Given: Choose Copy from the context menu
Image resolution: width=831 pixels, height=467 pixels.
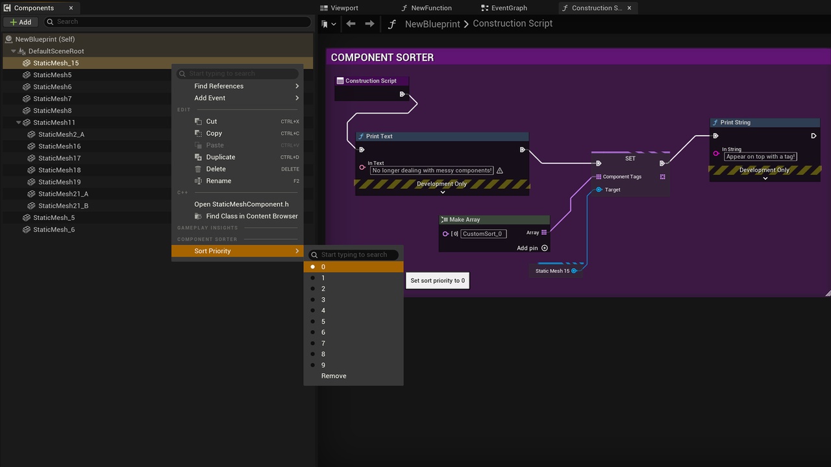Looking at the screenshot, I should (x=238, y=134).
